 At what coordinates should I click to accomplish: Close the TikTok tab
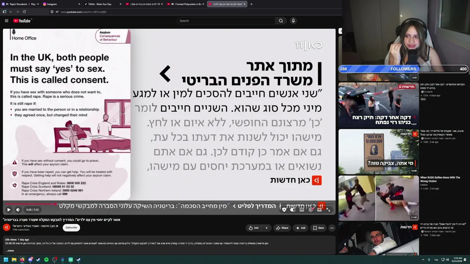click(x=120, y=4)
